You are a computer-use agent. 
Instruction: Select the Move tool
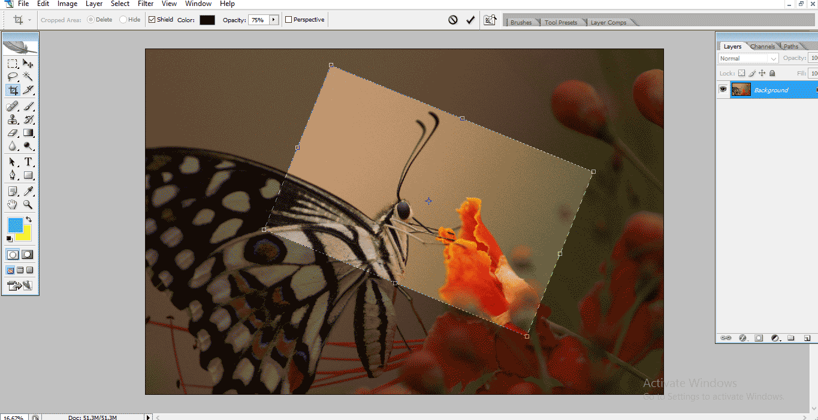pos(28,64)
